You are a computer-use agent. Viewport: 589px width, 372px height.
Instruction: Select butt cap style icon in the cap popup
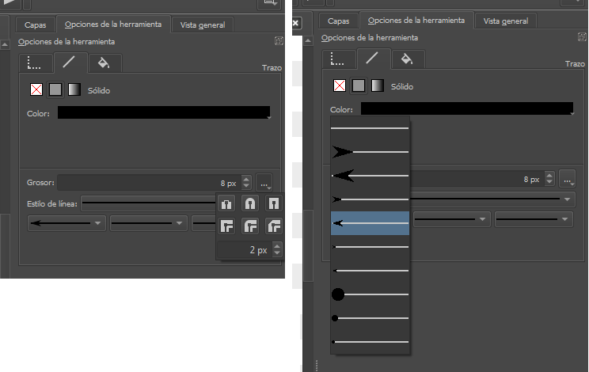(x=226, y=204)
